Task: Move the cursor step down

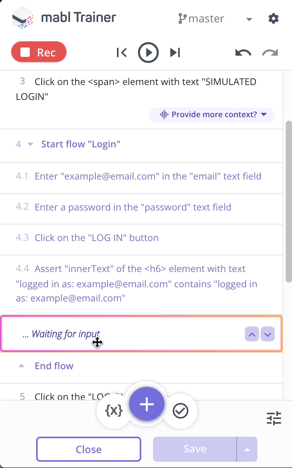Action: [x=268, y=334]
